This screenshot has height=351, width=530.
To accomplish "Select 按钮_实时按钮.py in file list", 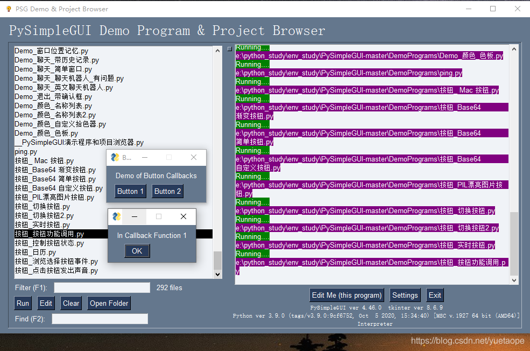I will coord(43,224).
